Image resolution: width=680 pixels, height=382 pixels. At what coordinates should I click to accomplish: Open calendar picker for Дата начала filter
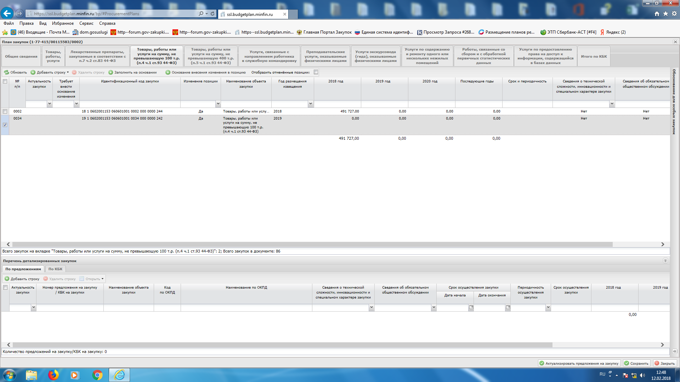pos(471,308)
